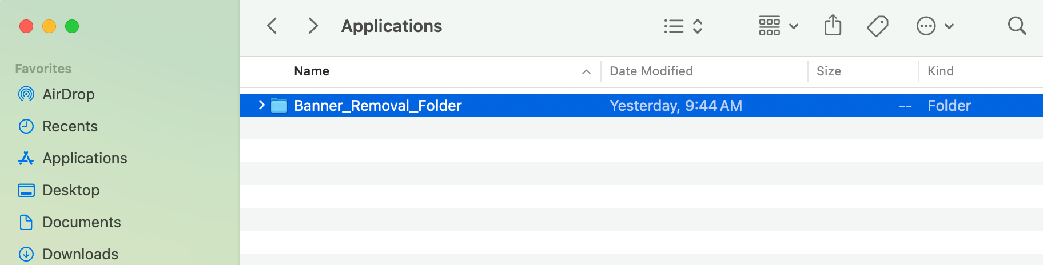Open the Group By grid dropdown
This screenshot has width=1043, height=265.
[778, 26]
